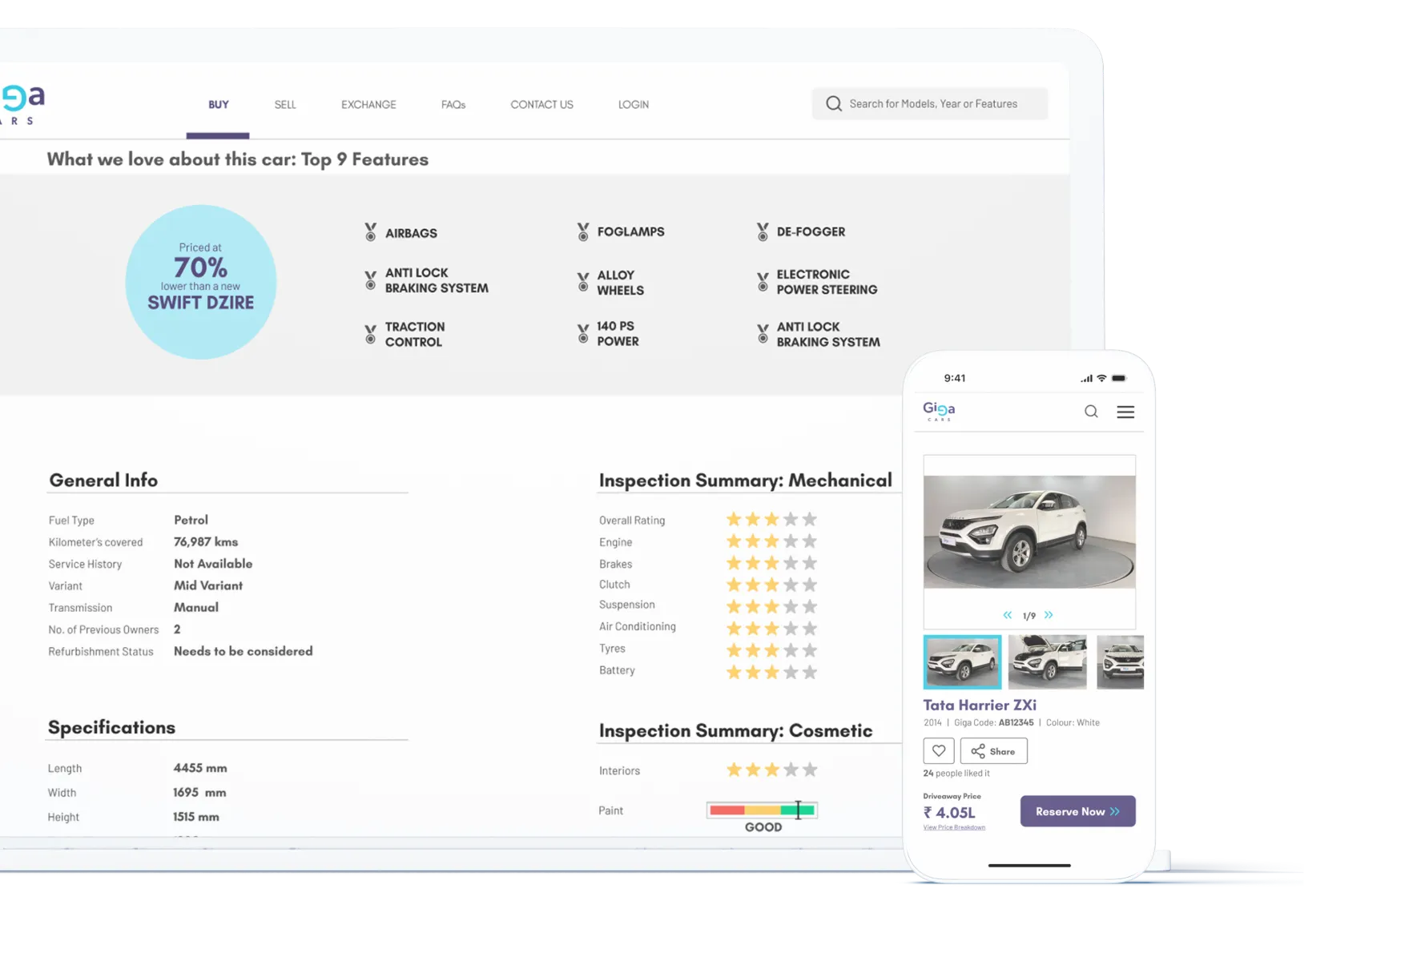Viewport: 1421px width, 961px height.
Task: Go to next photo with right chevrons
Action: tap(1049, 615)
